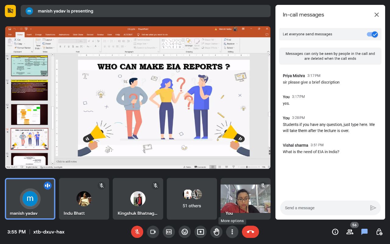Turn off the camera
Screen dimensions: 390x244
pos(153,232)
